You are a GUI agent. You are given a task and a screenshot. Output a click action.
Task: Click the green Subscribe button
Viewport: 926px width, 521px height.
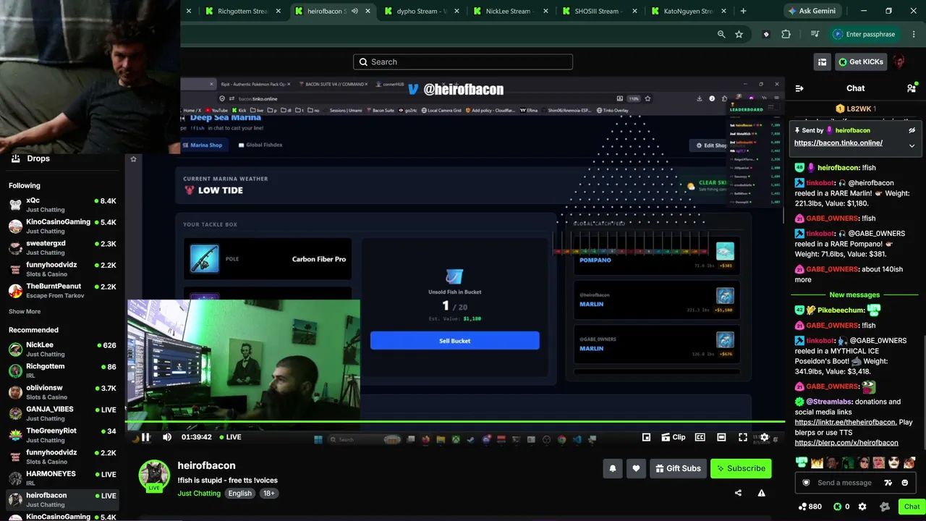pos(741,468)
